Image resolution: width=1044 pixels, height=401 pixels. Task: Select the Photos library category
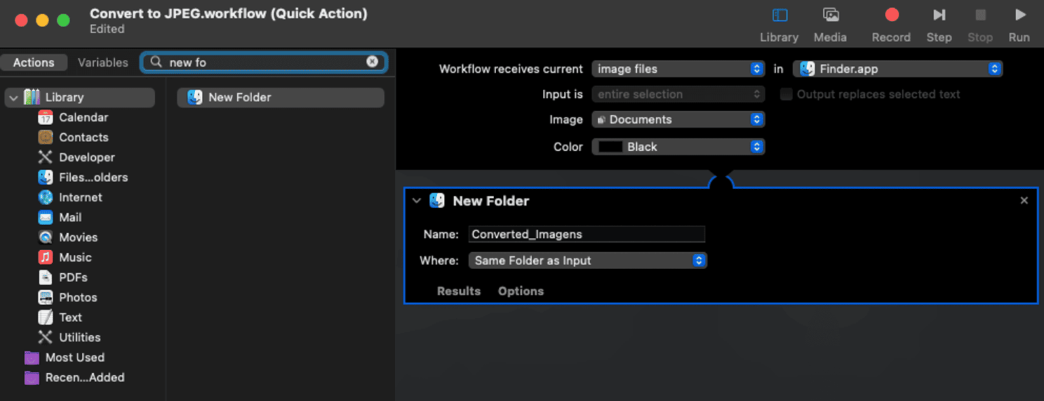[77, 298]
